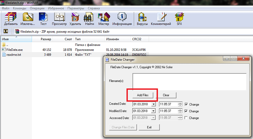Open the Комментарий comment icon
Screen dimensions: 253x139
coord(162,17)
